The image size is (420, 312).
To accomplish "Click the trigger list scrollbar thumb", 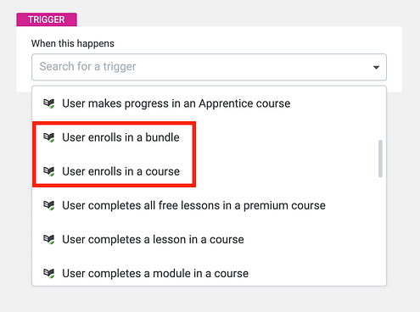I will (380, 159).
